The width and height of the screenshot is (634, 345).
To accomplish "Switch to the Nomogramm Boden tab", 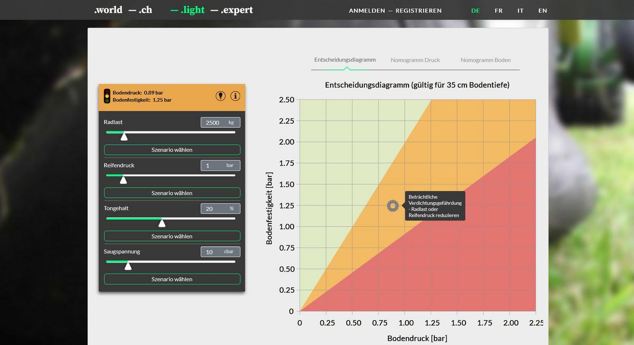I will [x=485, y=60].
